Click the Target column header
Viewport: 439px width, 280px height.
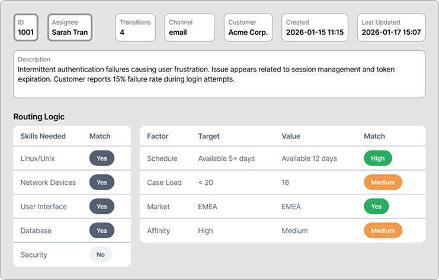pyautogui.click(x=209, y=136)
